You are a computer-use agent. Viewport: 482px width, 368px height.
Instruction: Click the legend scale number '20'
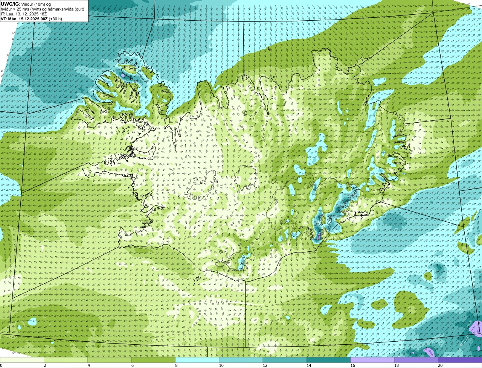(440, 365)
